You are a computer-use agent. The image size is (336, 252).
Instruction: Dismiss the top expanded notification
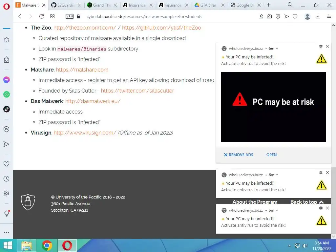(327, 46)
